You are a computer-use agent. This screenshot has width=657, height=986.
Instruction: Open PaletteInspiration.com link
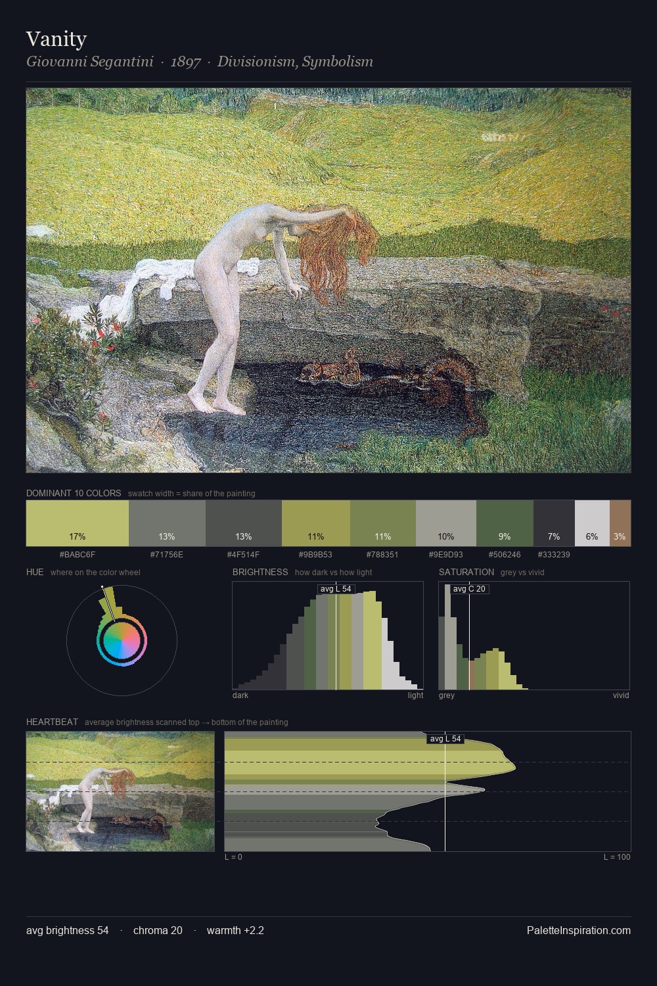[x=579, y=930]
